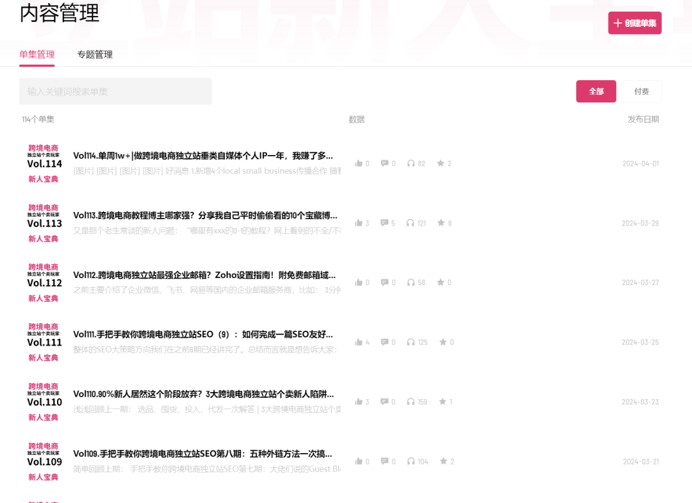692x503 pixels.
Task: Click the Vol.110 episode cover thumbnail
Action: [x=44, y=401]
